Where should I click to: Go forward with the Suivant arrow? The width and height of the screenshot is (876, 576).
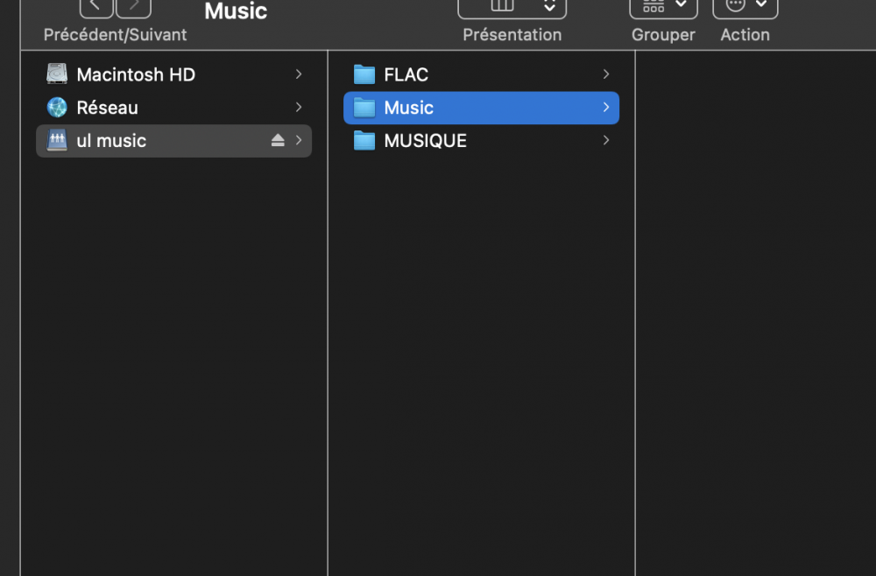click(133, 7)
